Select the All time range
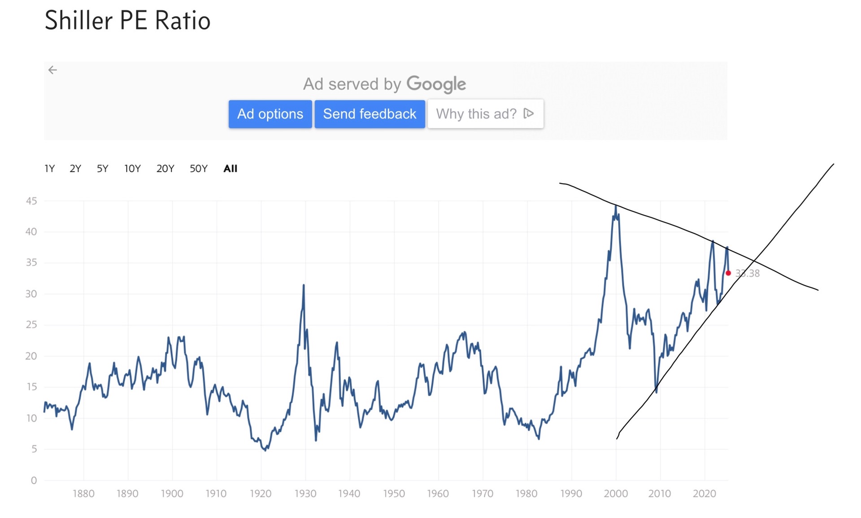Viewport: 861px width, 518px height. pos(230,169)
